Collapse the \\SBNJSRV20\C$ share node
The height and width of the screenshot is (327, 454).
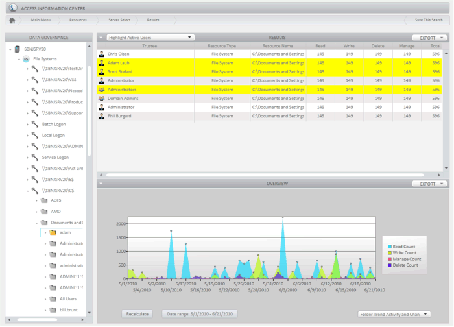coord(28,191)
